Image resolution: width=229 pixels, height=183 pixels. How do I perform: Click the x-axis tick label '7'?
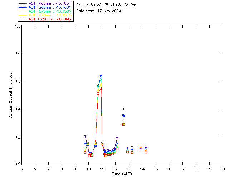tap(48, 169)
